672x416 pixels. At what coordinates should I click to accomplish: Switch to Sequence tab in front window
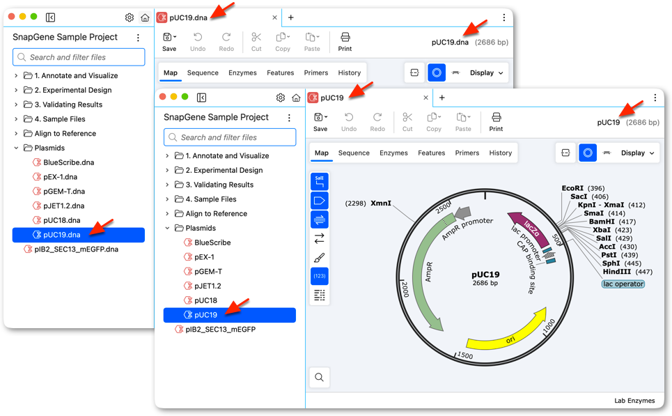[x=354, y=153]
